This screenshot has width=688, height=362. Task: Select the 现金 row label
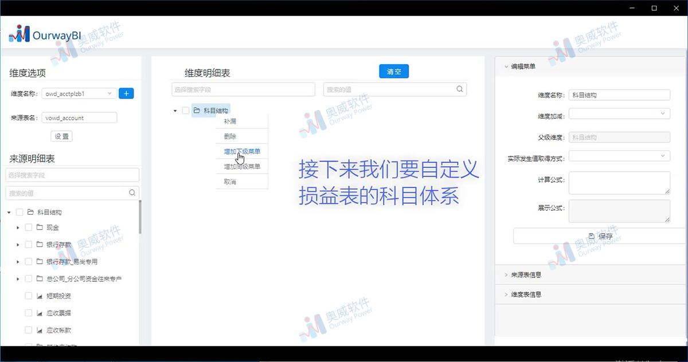click(x=53, y=227)
